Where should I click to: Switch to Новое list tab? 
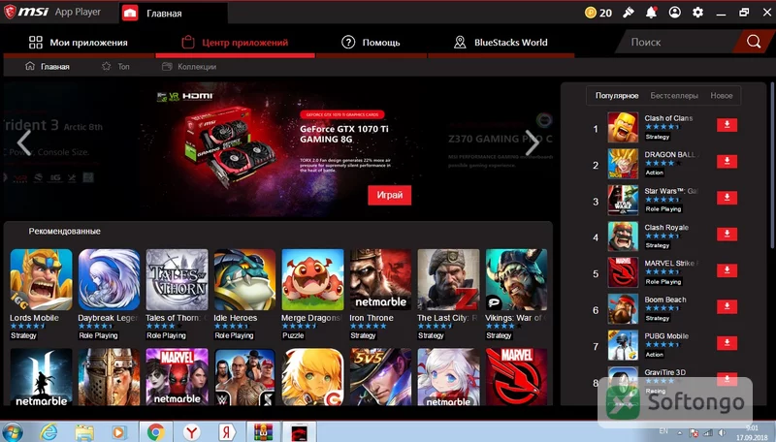(x=722, y=95)
